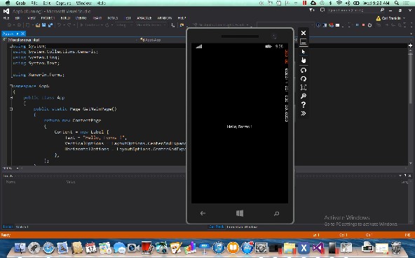The image size is (415, 258).
Task: Close the emulator with the X button
Action: 304,33
